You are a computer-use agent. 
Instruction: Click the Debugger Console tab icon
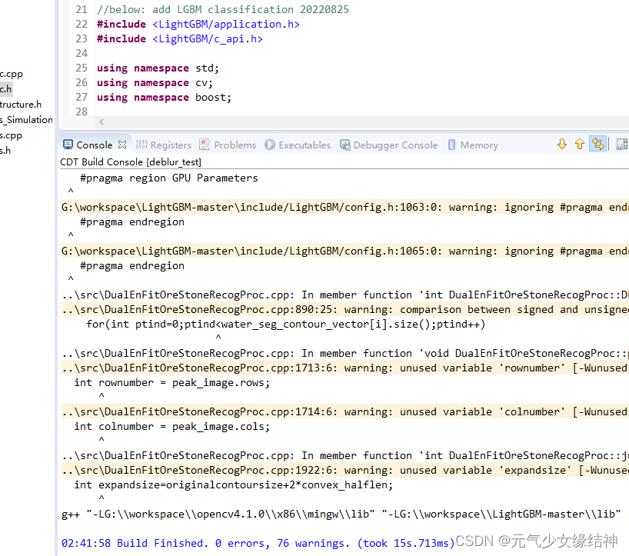pyautogui.click(x=345, y=145)
